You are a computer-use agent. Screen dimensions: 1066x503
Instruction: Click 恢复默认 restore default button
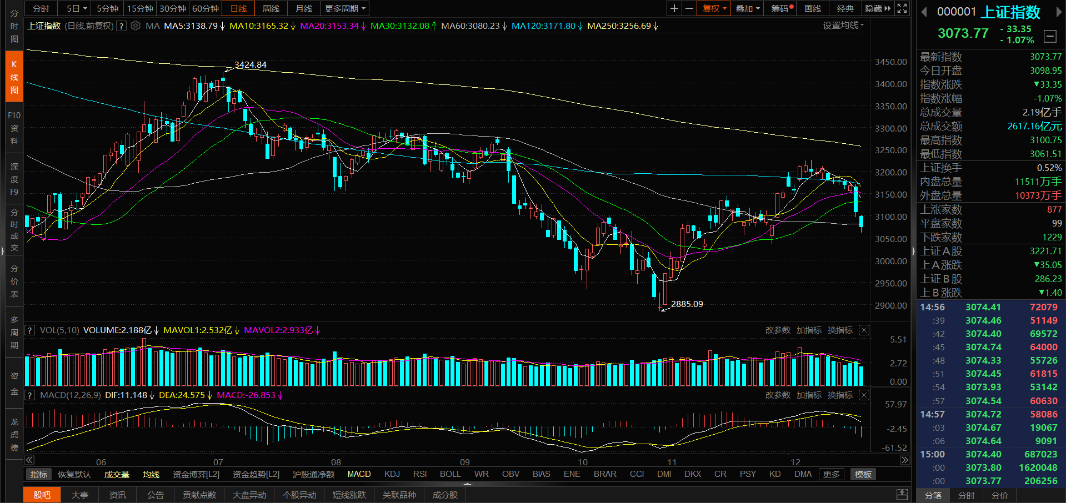(x=74, y=474)
